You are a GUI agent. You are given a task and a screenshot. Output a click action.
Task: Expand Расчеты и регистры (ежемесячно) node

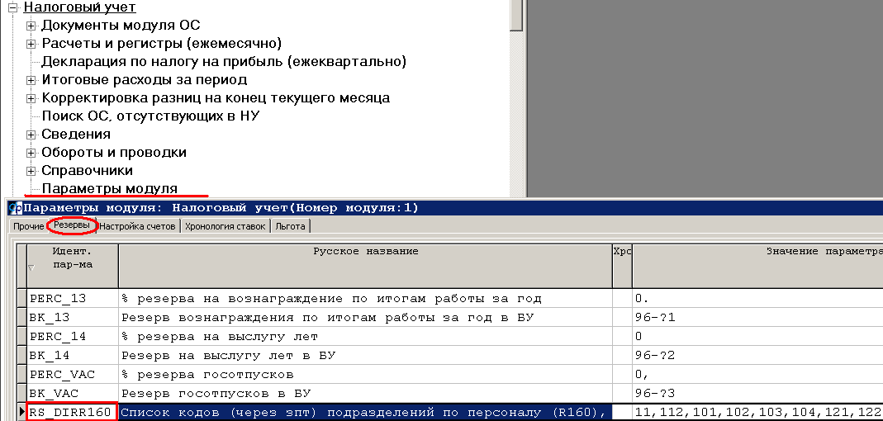31,44
